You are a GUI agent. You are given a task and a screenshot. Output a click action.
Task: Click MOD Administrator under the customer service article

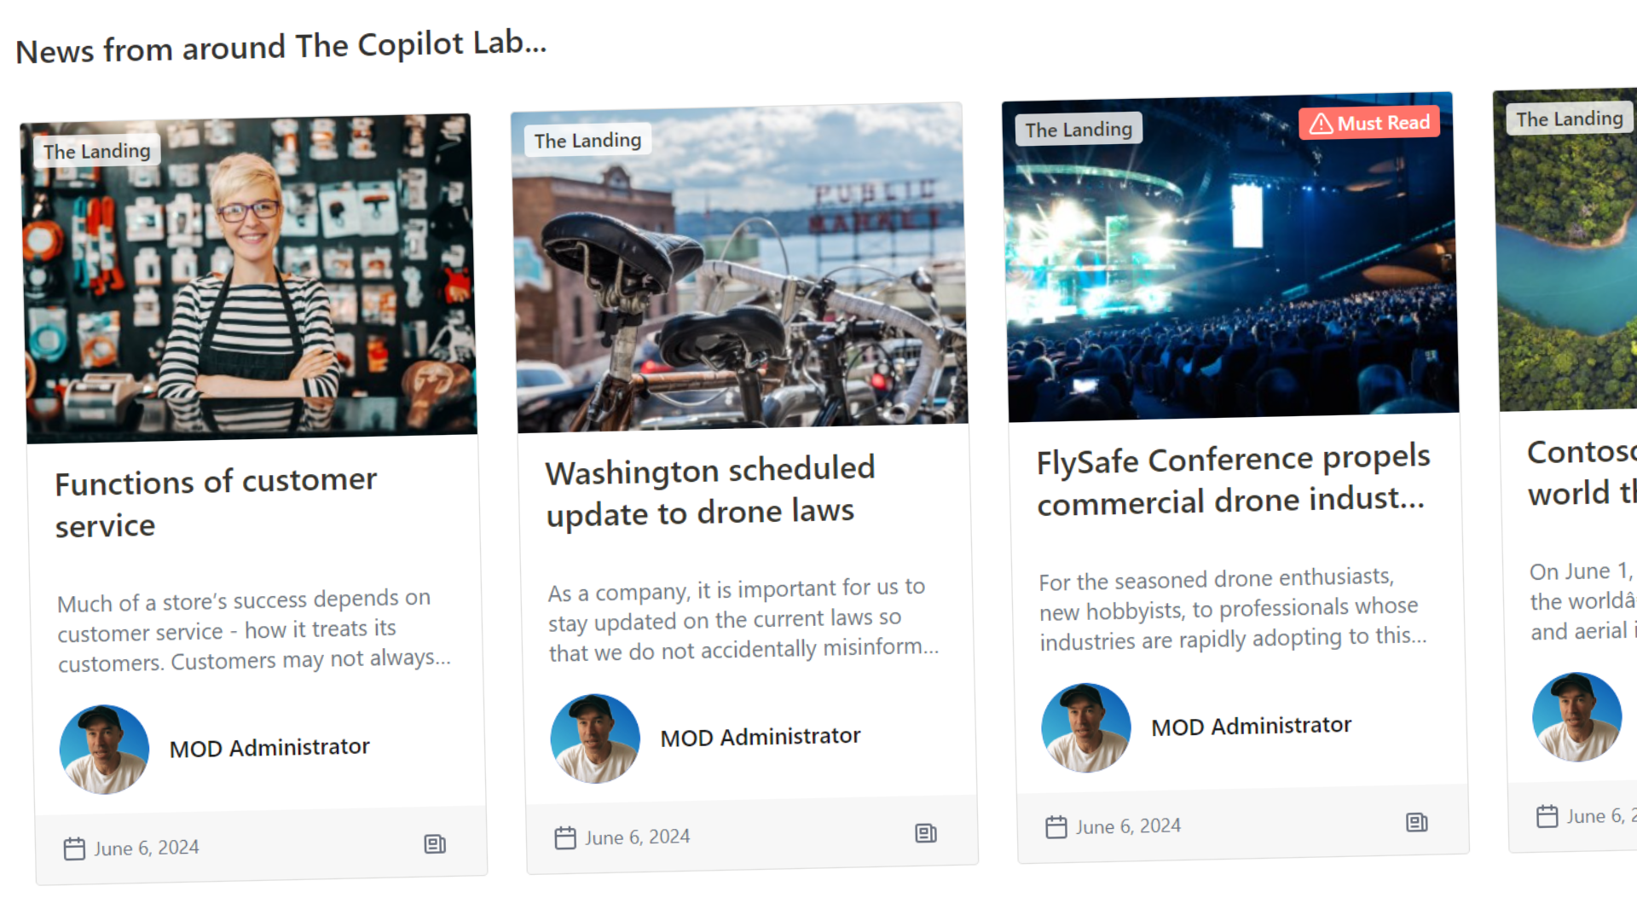click(x=269, y=747)
